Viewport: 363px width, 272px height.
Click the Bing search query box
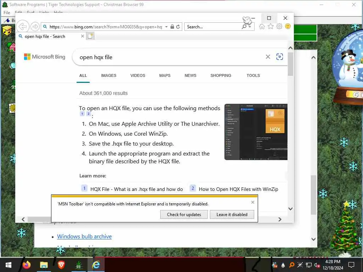171,57
